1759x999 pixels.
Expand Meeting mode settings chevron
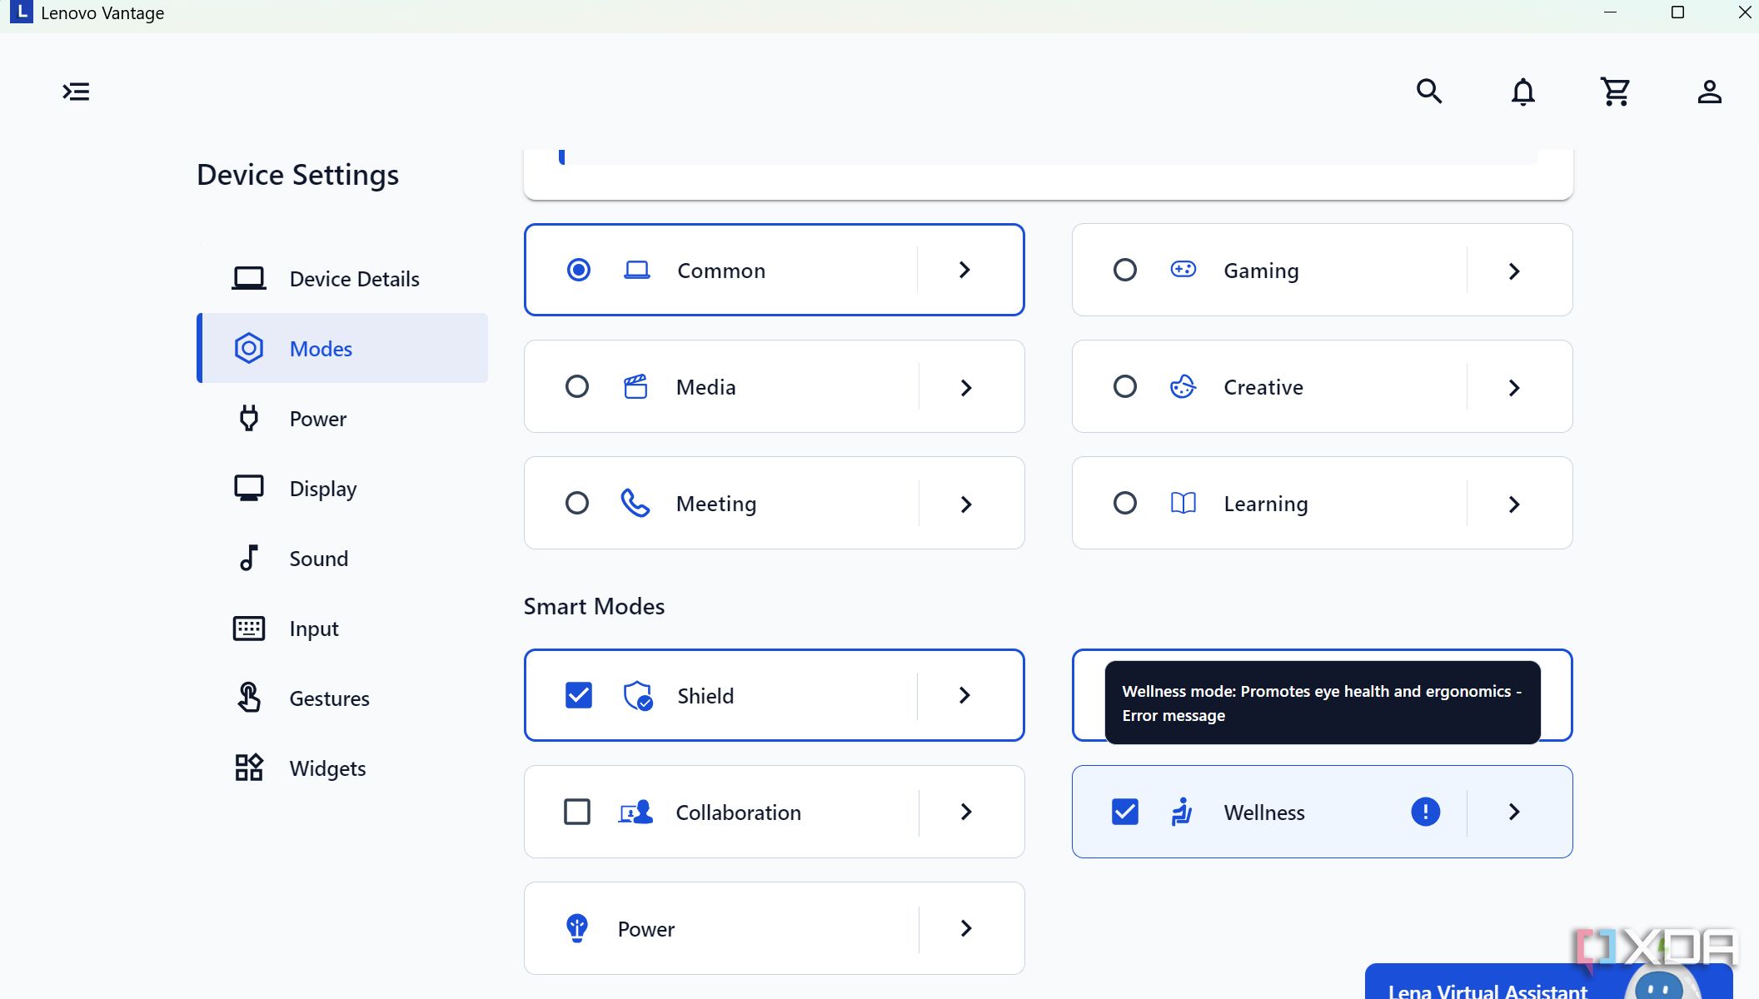click(966, 504)
